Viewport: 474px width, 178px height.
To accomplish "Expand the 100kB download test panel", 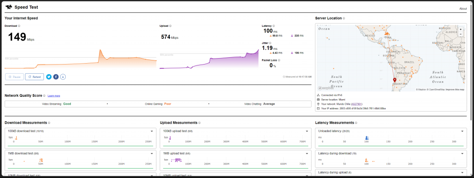I will pos(152,131).
